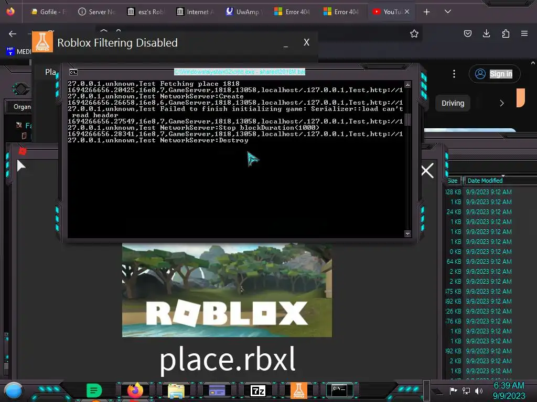Image resolution: width=537 pixels, height=402 pixels.
Task: Click the account avatar icon in Sign in
Action: (x=480, y=74)
